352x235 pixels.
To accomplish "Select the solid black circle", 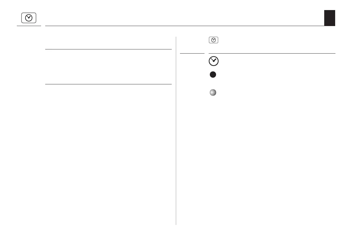I will tap(213, 75).
